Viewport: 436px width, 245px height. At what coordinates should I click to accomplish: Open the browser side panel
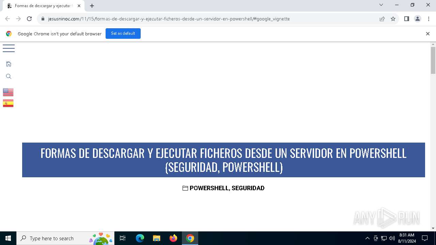pyautogui.click(x=407, y=19)
